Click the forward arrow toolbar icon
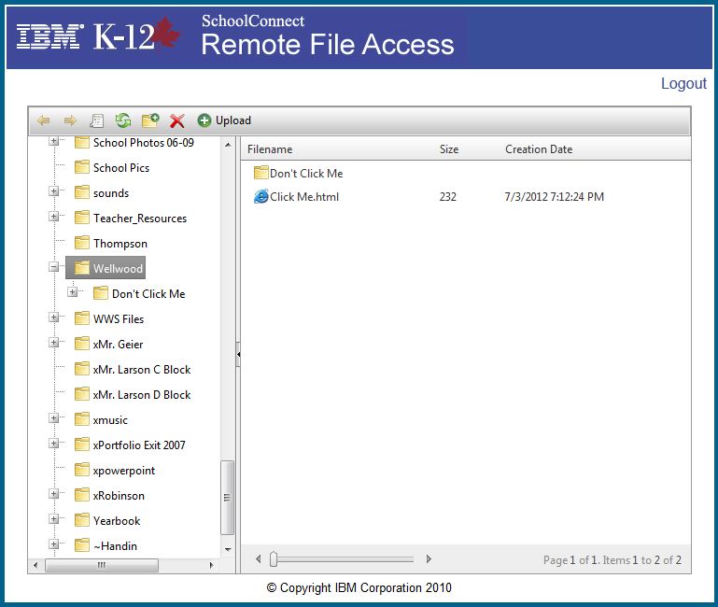Screen dimensions: 718x607 70,120
